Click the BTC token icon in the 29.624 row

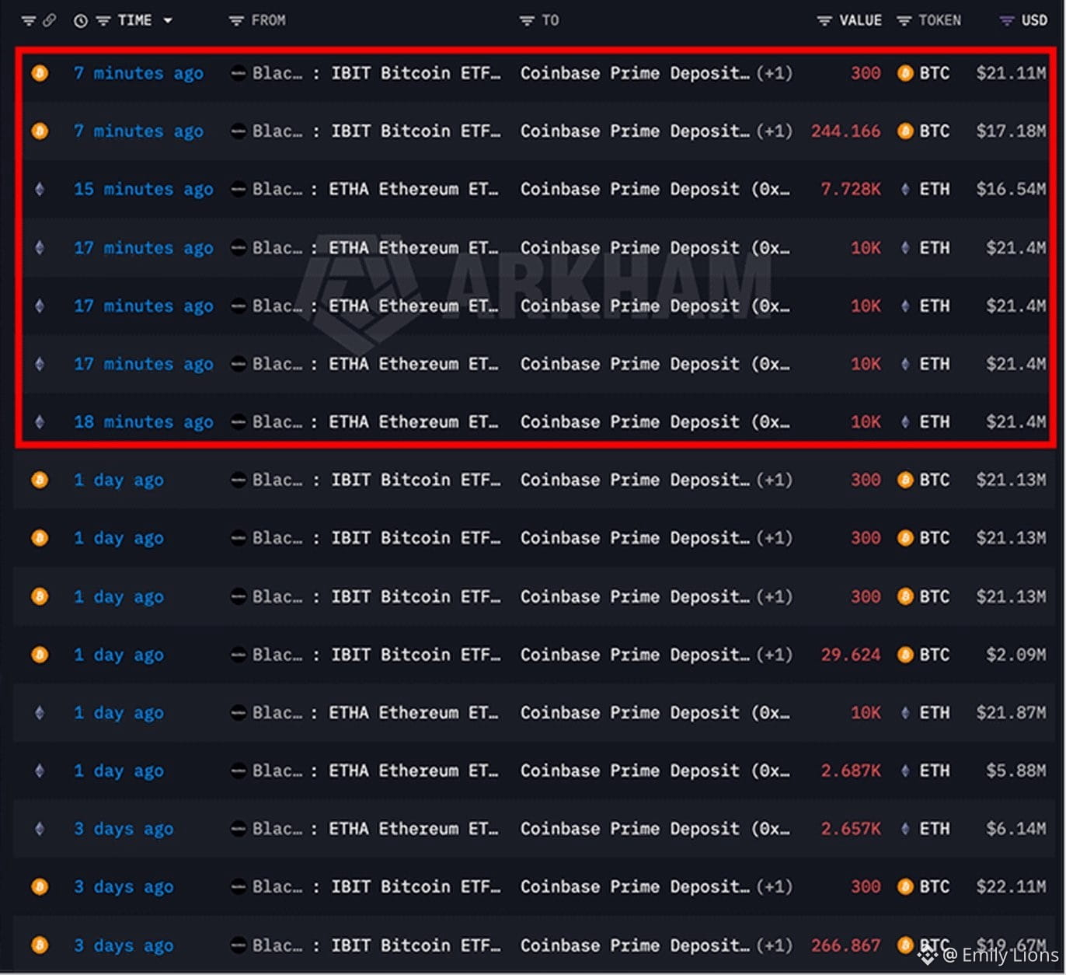tap(905, 655)
